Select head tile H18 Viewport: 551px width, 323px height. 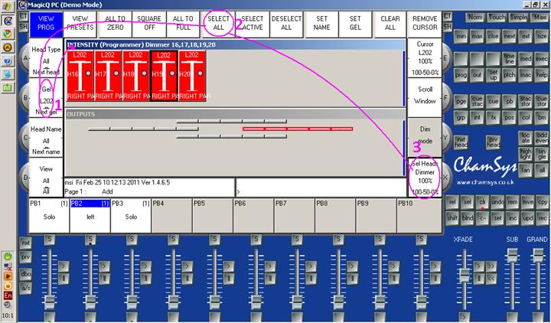tap(136, 76)
